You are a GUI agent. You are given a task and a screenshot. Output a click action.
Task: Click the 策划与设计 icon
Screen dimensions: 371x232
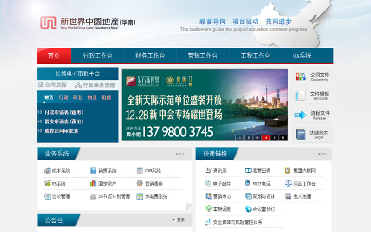pos(249,196)
